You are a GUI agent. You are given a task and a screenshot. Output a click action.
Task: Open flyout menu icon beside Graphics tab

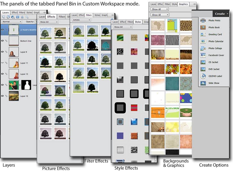[194, 4]
